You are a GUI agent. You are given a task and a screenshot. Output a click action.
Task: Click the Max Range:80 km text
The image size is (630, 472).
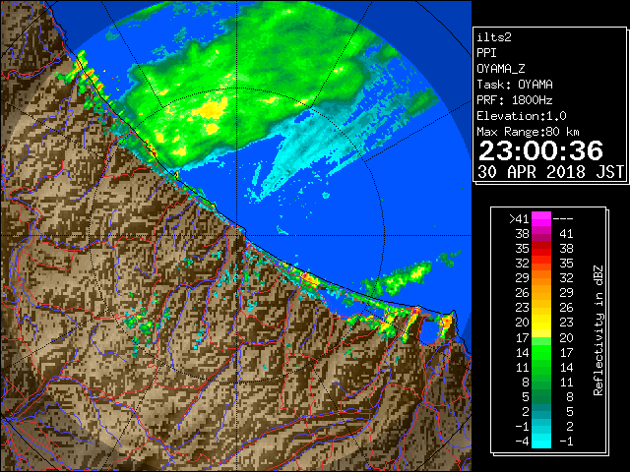(x=528, y=132)
